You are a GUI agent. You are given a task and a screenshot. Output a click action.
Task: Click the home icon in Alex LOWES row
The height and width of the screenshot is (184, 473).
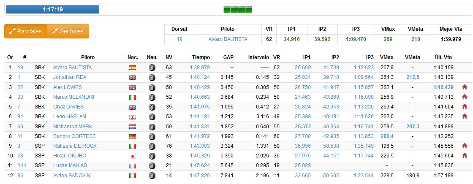[465, 87]
